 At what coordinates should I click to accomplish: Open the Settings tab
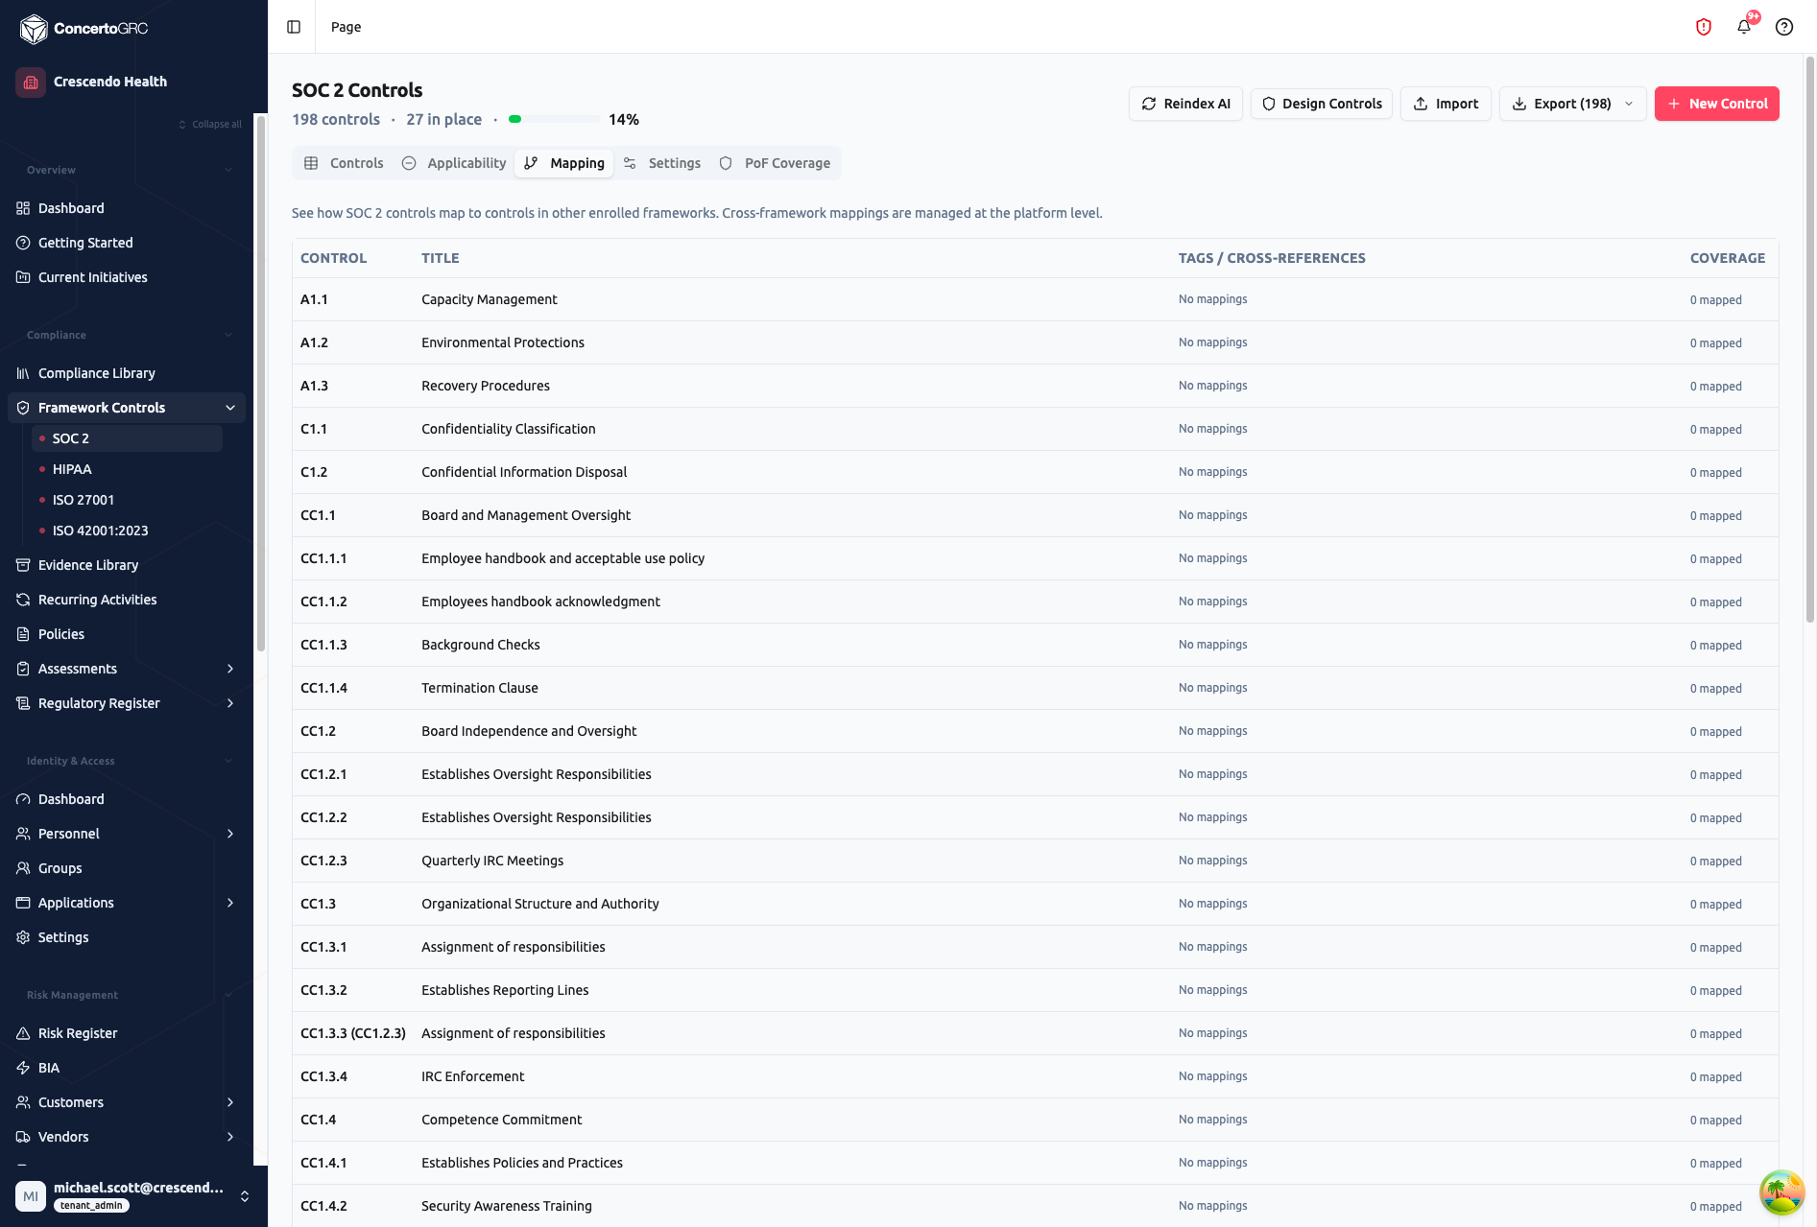pos(662,163)
